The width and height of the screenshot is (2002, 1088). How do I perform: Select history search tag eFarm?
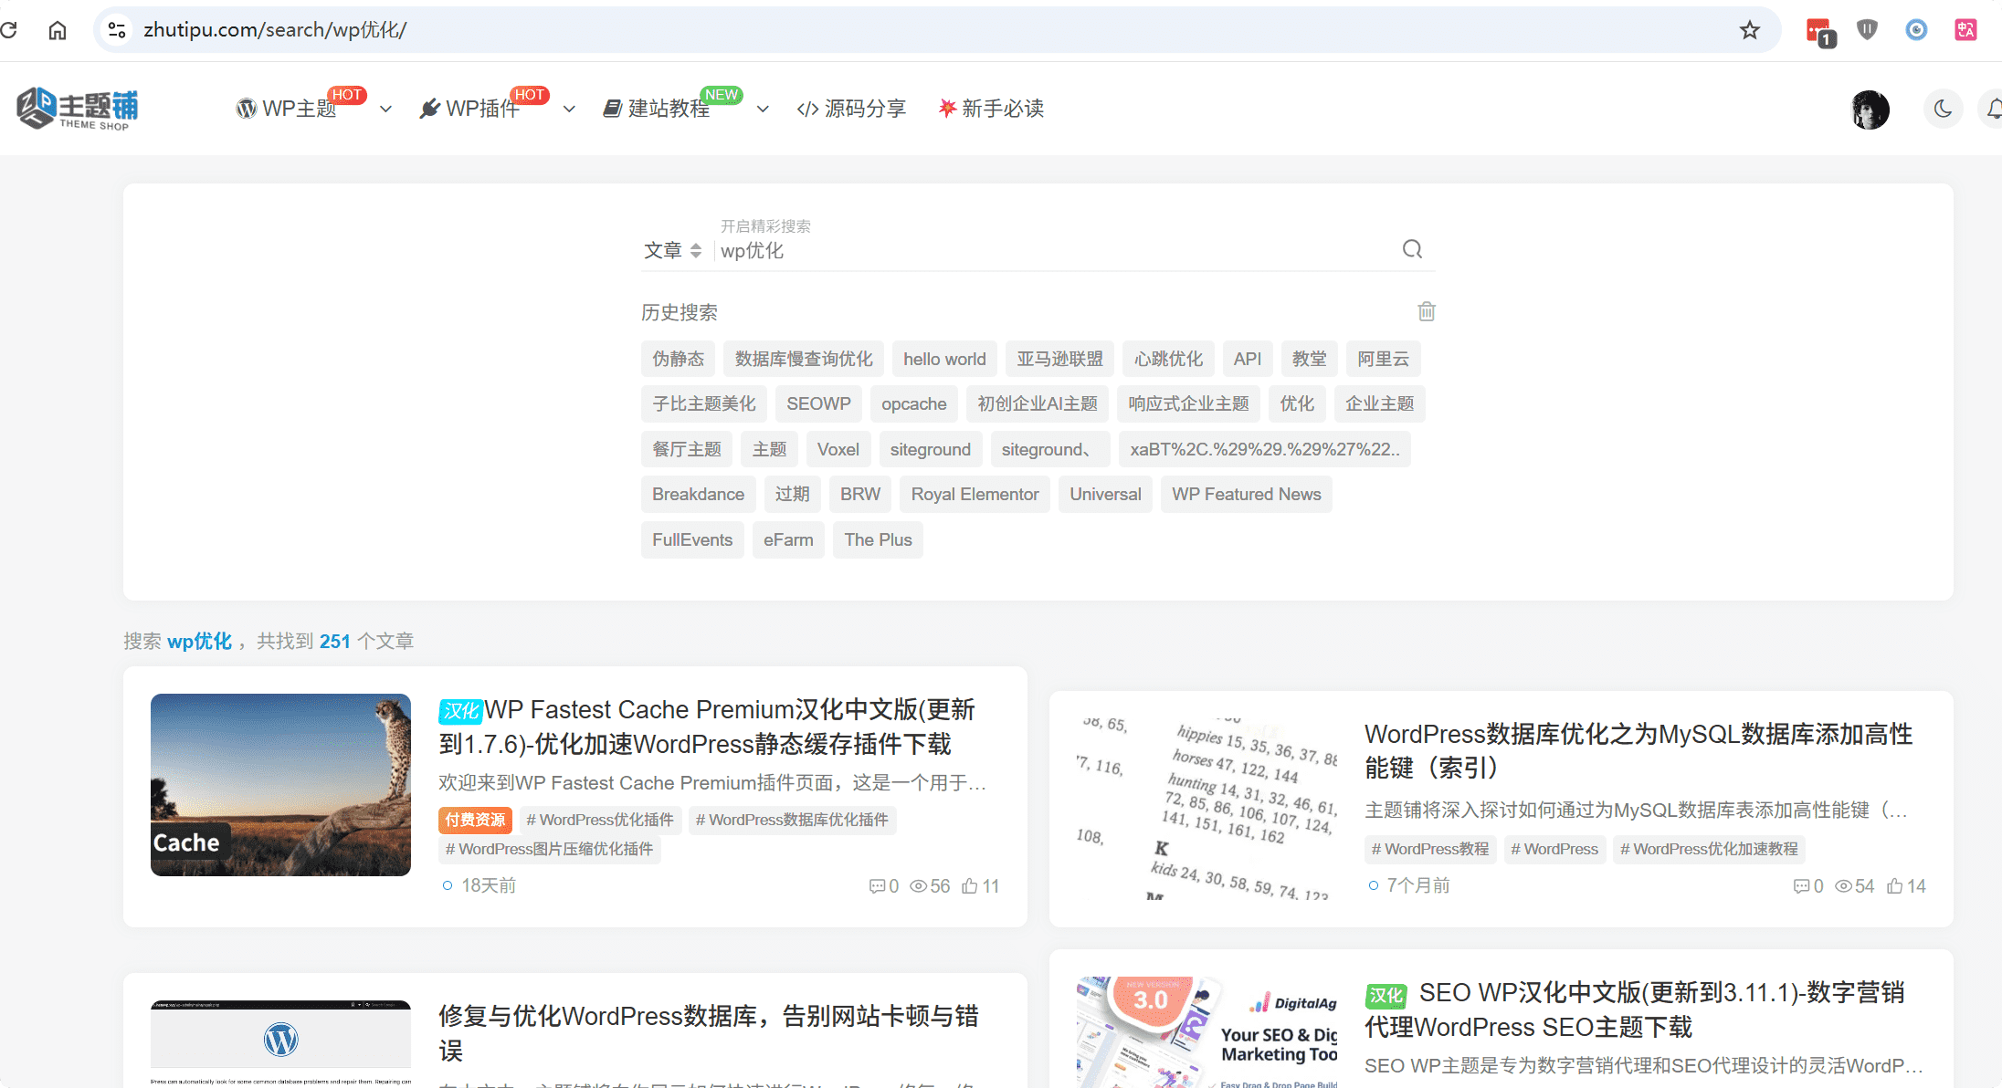tap(788, 539)
